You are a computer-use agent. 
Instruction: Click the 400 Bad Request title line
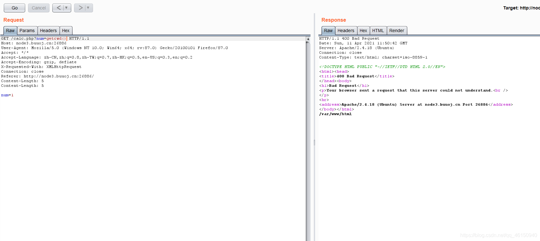click(357, 76)
